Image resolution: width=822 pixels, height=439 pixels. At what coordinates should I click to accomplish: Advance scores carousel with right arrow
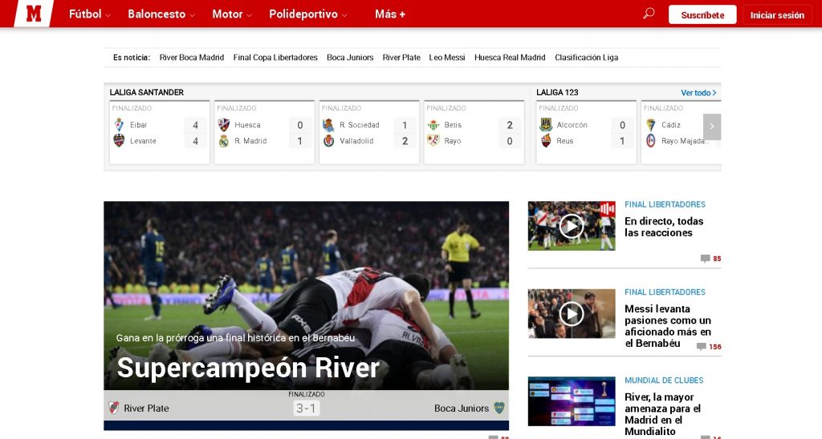(x=712, y=127)
